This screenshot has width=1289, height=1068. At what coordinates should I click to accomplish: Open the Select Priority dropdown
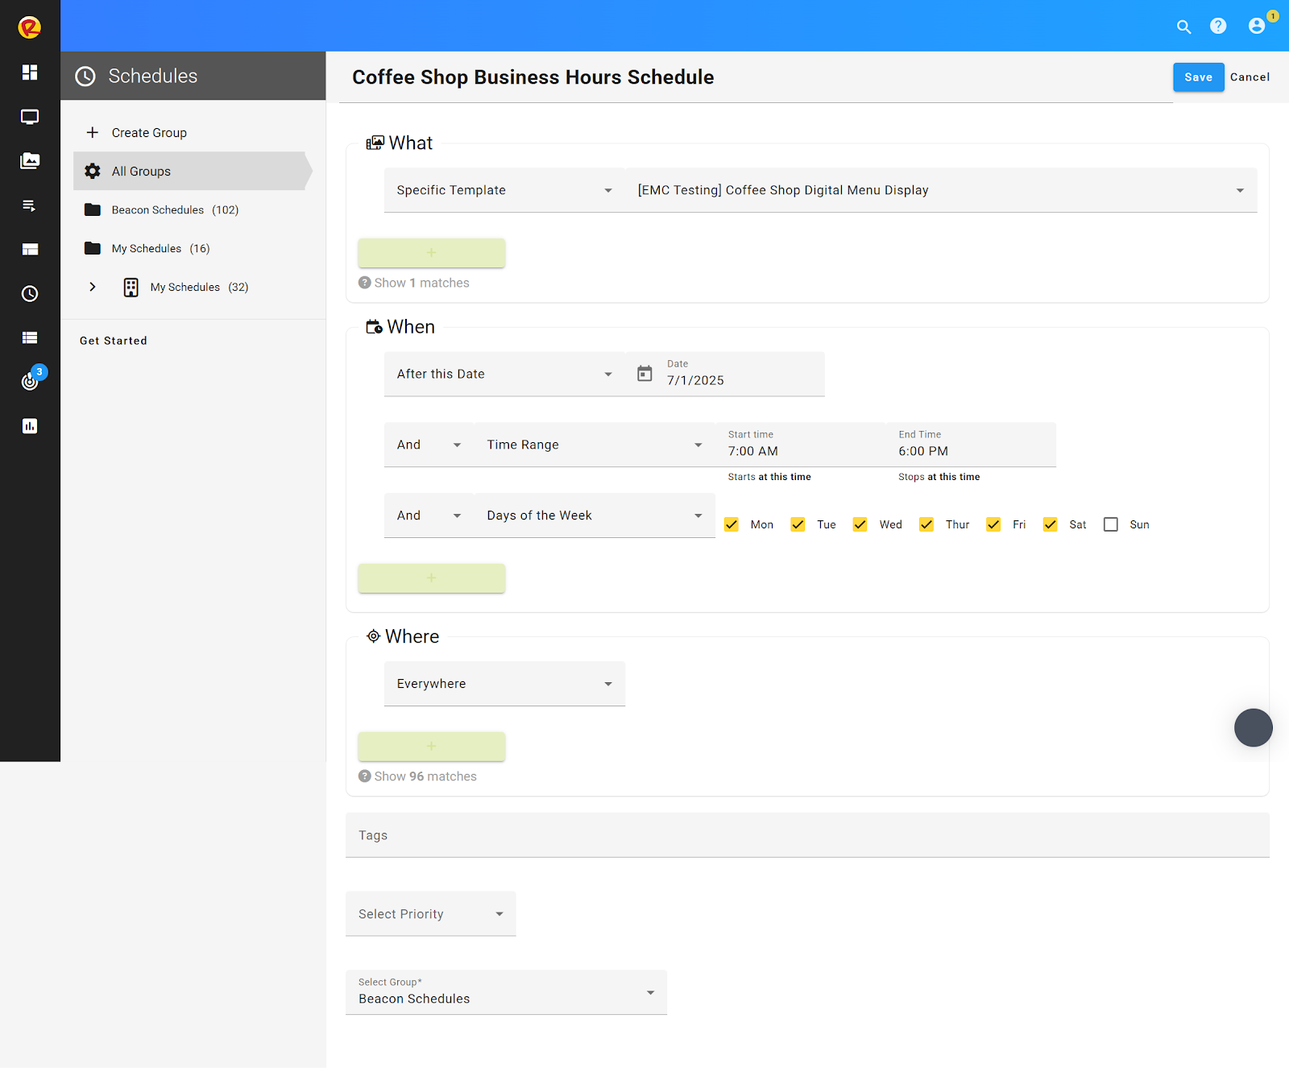point(430,914)
